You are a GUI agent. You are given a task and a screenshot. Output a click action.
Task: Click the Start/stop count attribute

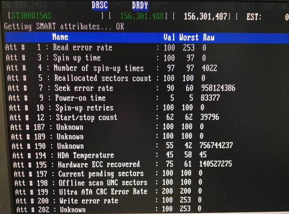point(86,117)
